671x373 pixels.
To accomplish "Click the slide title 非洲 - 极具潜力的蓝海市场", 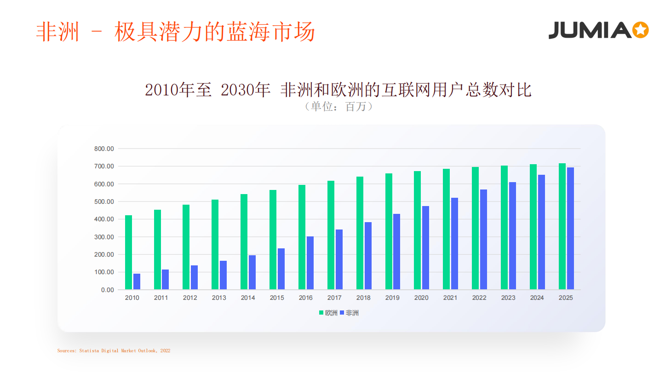I will [175, 32].
